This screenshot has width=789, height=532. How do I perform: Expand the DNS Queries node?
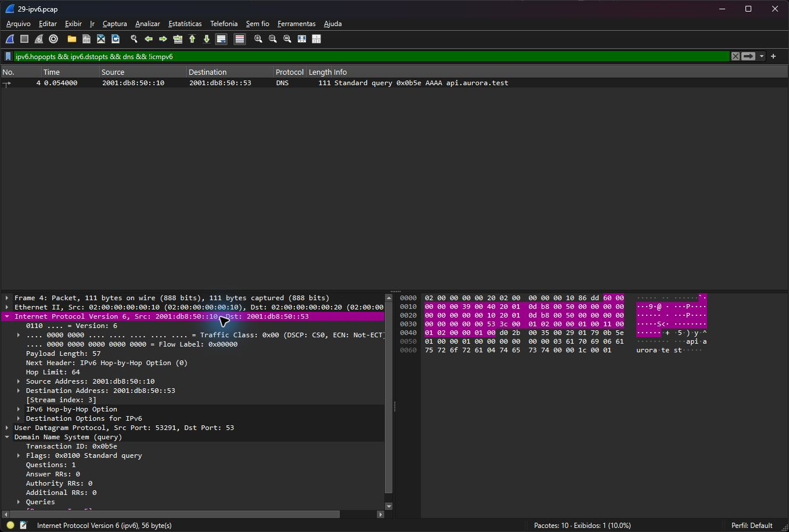[x=19, y=502]
